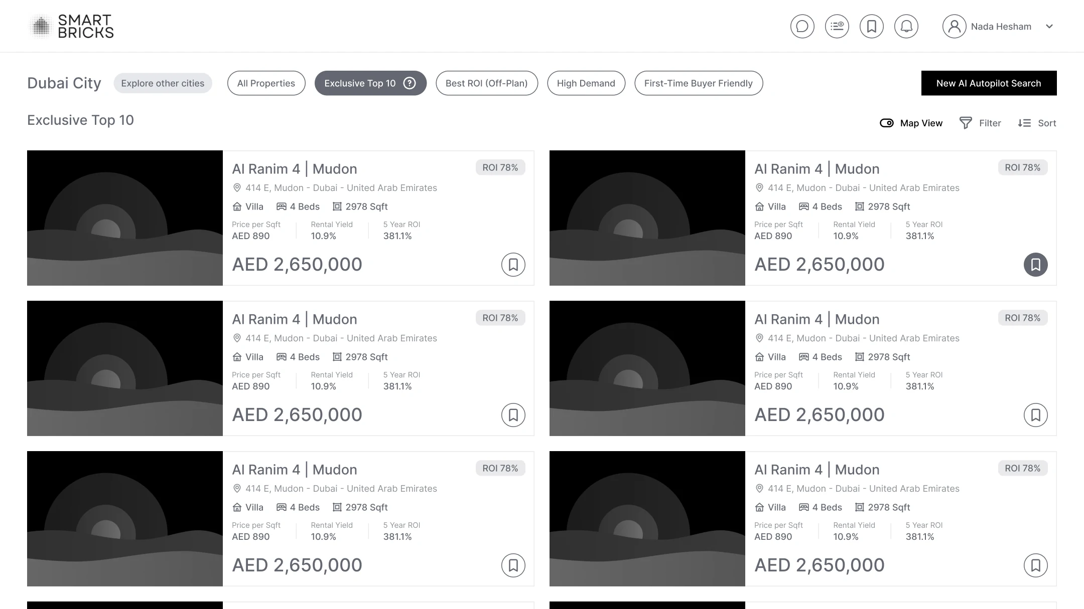This screenshot has height=609, width=1084.
Task: Unsave the property with the filled bookmark
Action: pyautogui.click(x=1035, y=265)
